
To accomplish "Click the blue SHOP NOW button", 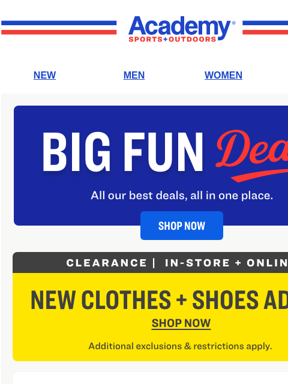I will pos(182,226).
